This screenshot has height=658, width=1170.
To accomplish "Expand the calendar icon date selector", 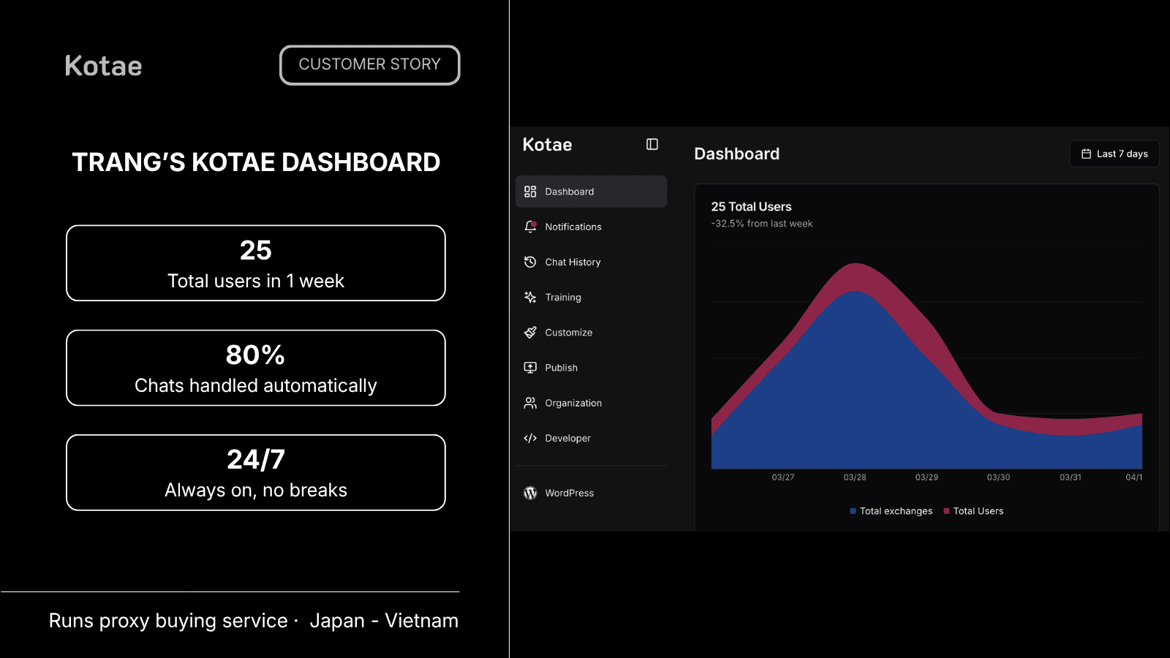I will coord(1085,154).
